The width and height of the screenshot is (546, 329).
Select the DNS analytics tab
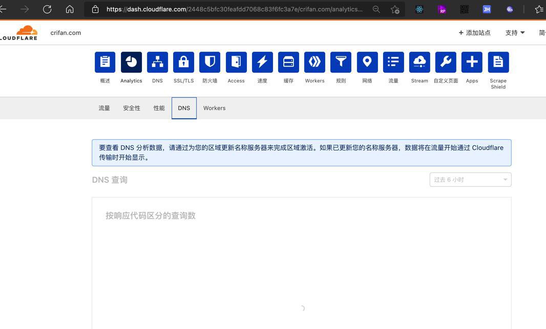(x=184, y=108)
